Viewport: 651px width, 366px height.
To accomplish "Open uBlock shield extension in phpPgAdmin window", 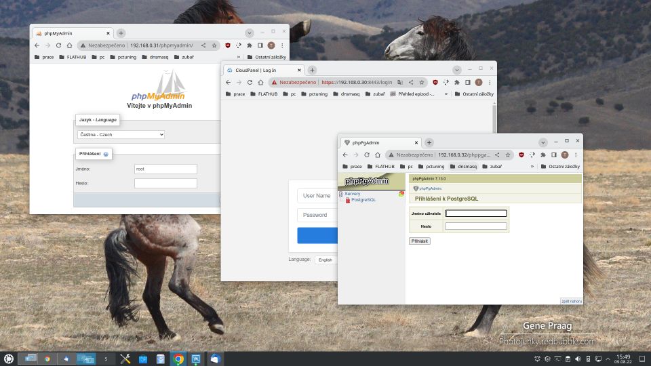I will (x=521, y=155).
